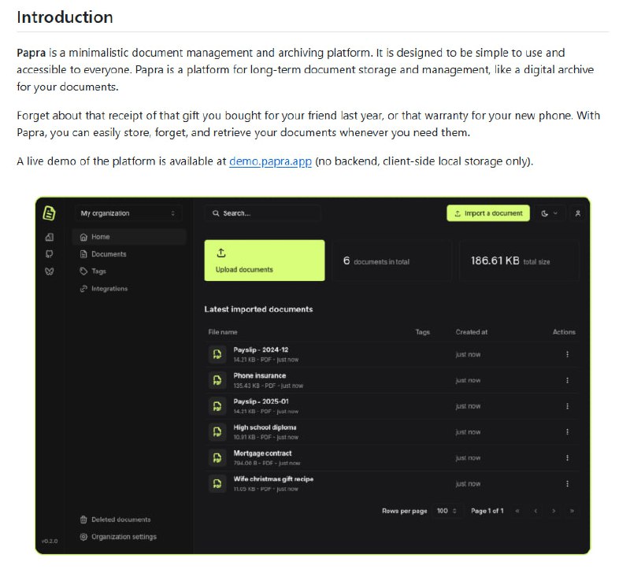
Task: Open actions menu for Payslip - 2024-12 row
Action: pos(567,354)
